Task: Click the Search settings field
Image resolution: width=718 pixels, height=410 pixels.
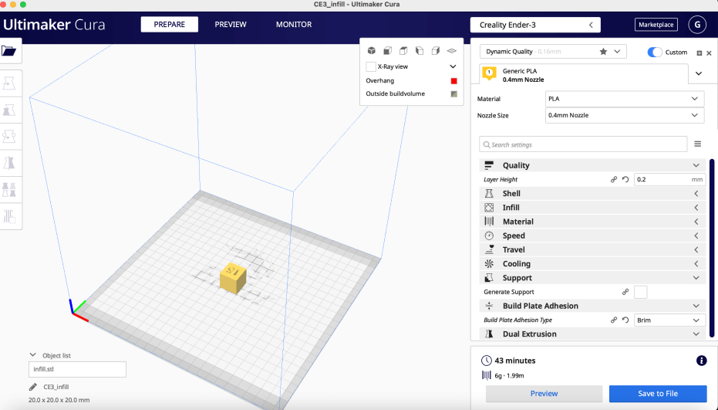Action: [583, 144]
